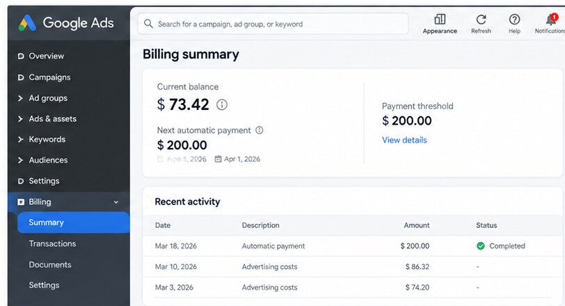The width and height of the screenshot is (565, 306).
Task: Click the Automatic payment description
Action: 273,246
